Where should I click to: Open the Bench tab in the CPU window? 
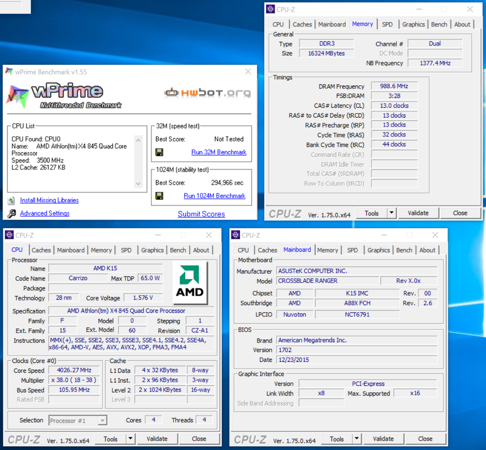(178, 250)
